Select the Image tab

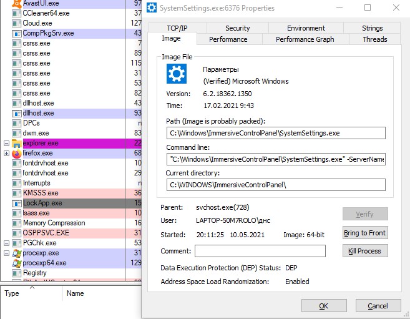point(171,39)
